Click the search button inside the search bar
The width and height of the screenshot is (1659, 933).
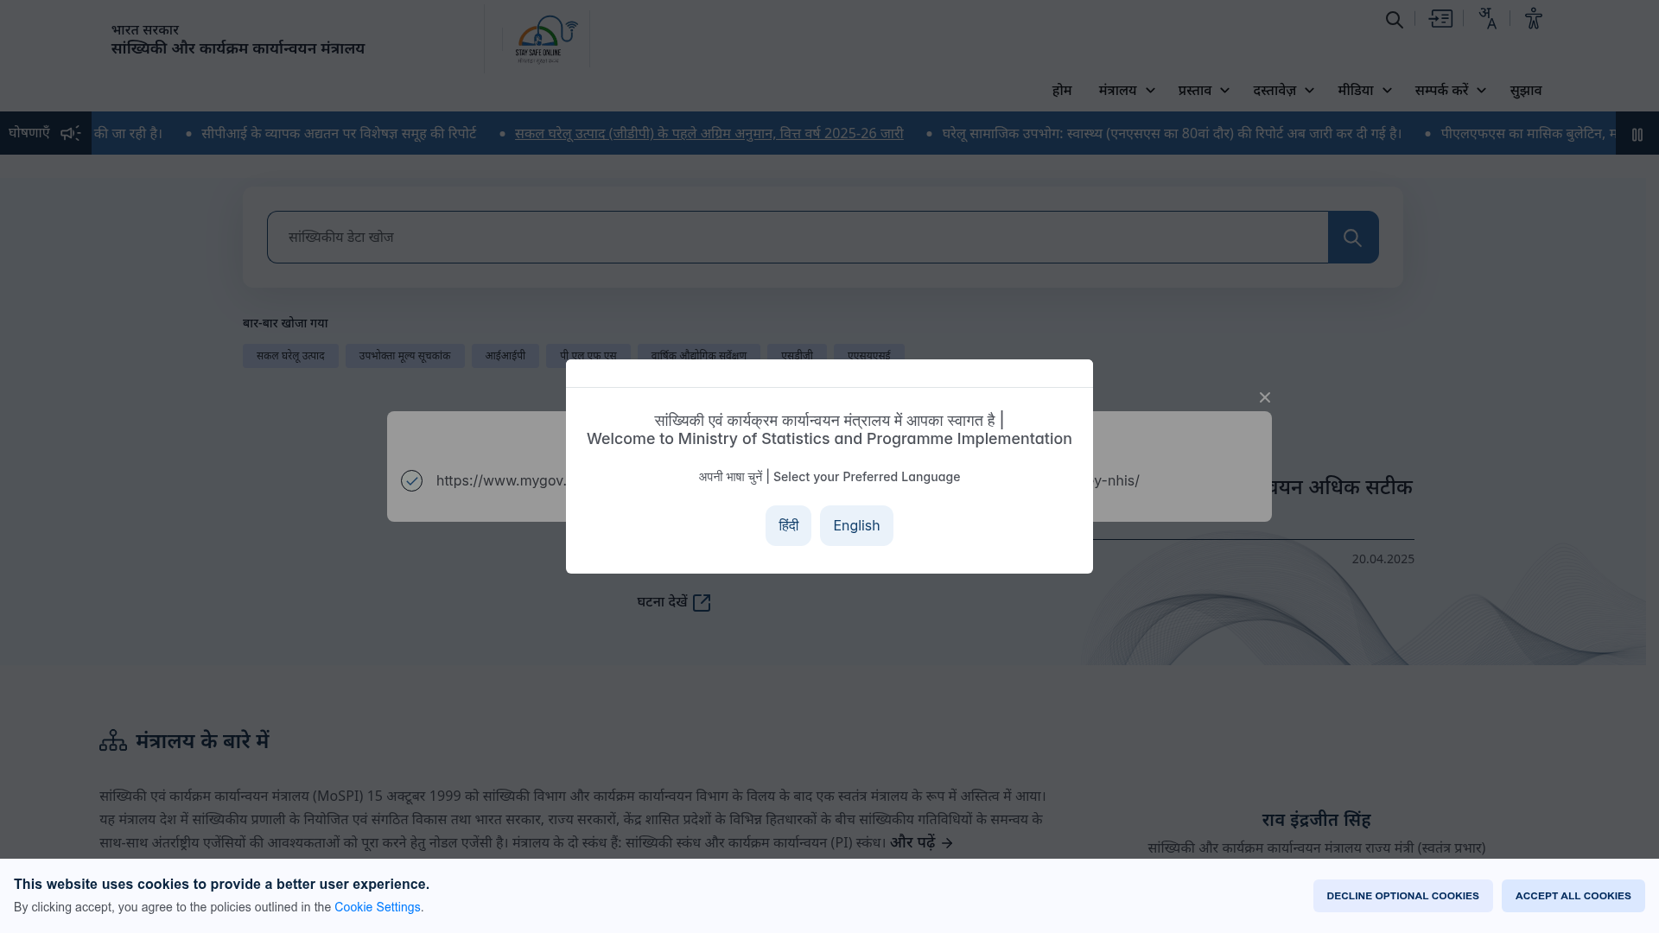[x=1352, y=237]
